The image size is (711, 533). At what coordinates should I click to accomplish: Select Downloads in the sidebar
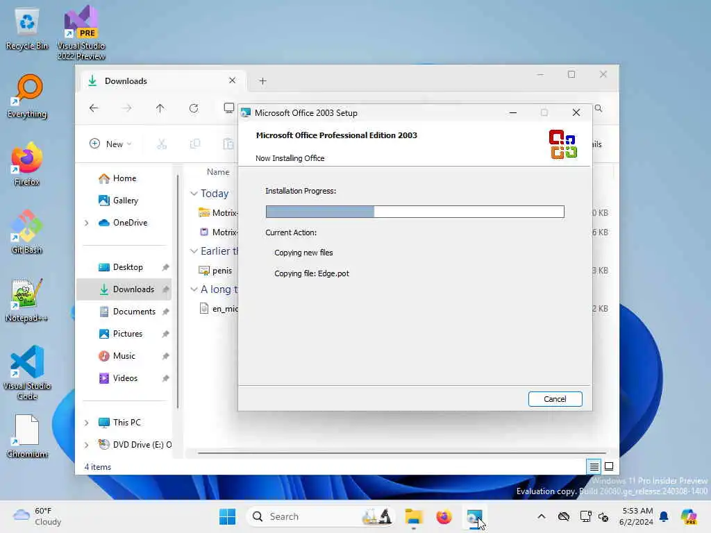124,289
